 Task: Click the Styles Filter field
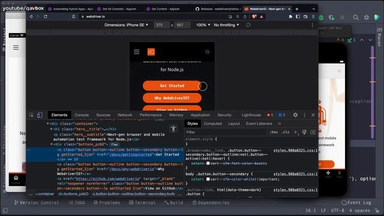click(226, 132)
